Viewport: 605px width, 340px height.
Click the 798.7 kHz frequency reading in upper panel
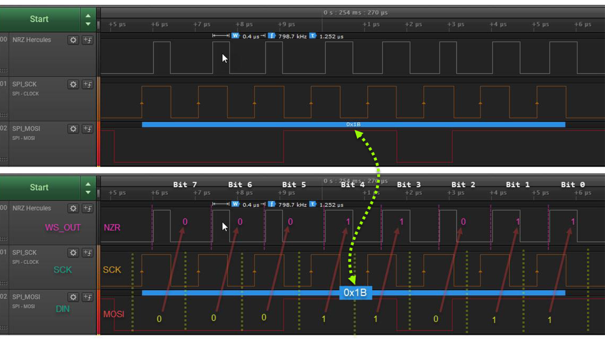pyautogui.click(x=293, y=36)
